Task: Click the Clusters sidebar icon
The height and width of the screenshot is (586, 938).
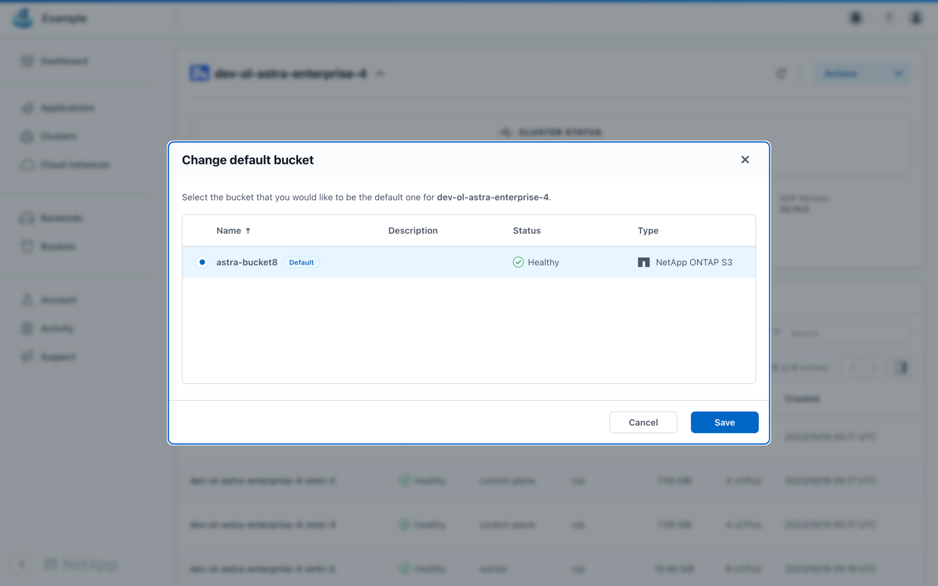Action: [27, 136]
